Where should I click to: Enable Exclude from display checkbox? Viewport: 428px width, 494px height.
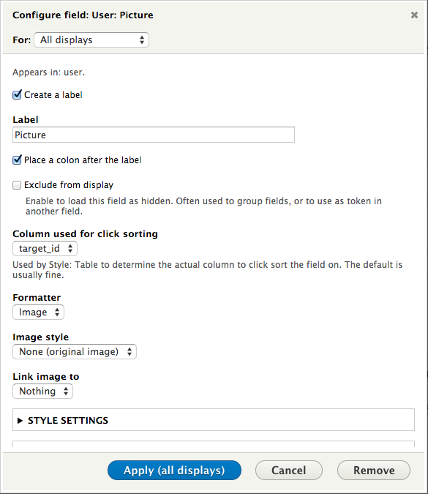tap(17, 185)
